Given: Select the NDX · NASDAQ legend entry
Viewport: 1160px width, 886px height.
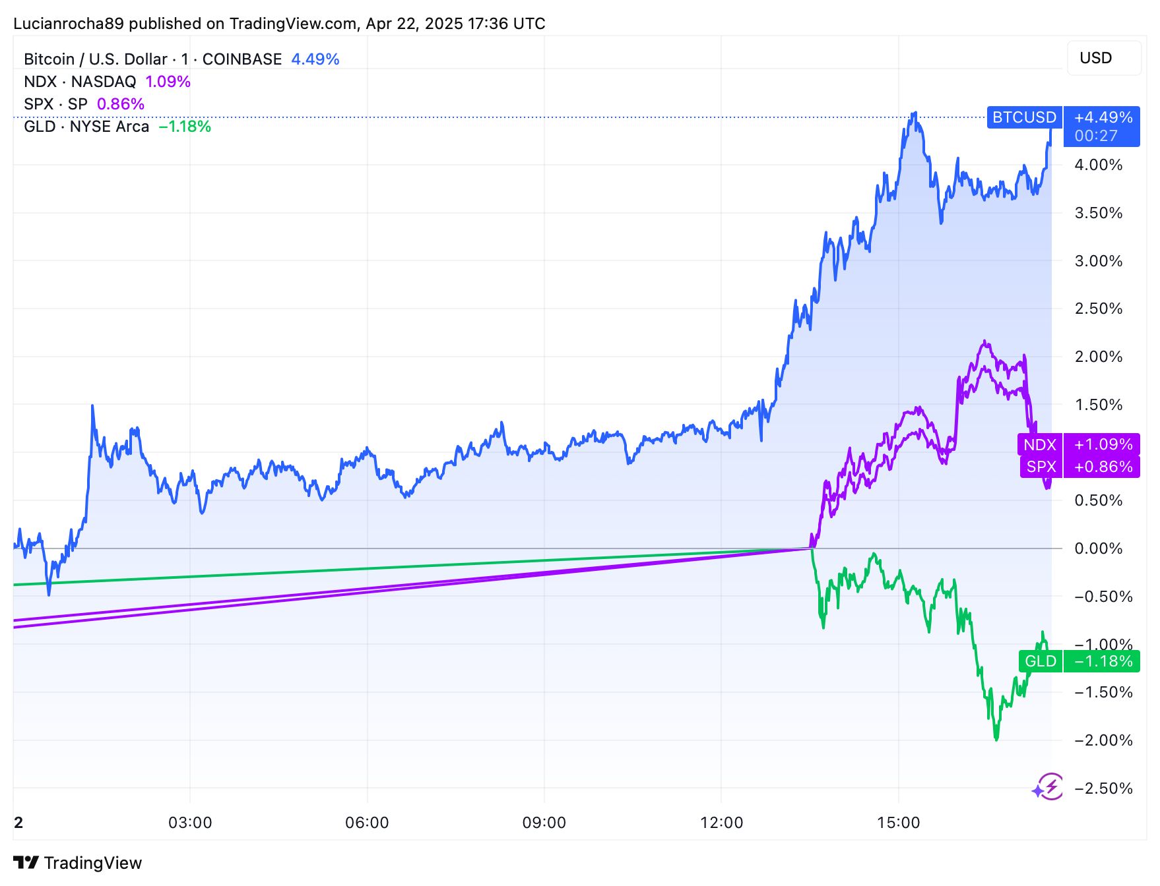Looking at the screenshot, I should tap(80, 82).
